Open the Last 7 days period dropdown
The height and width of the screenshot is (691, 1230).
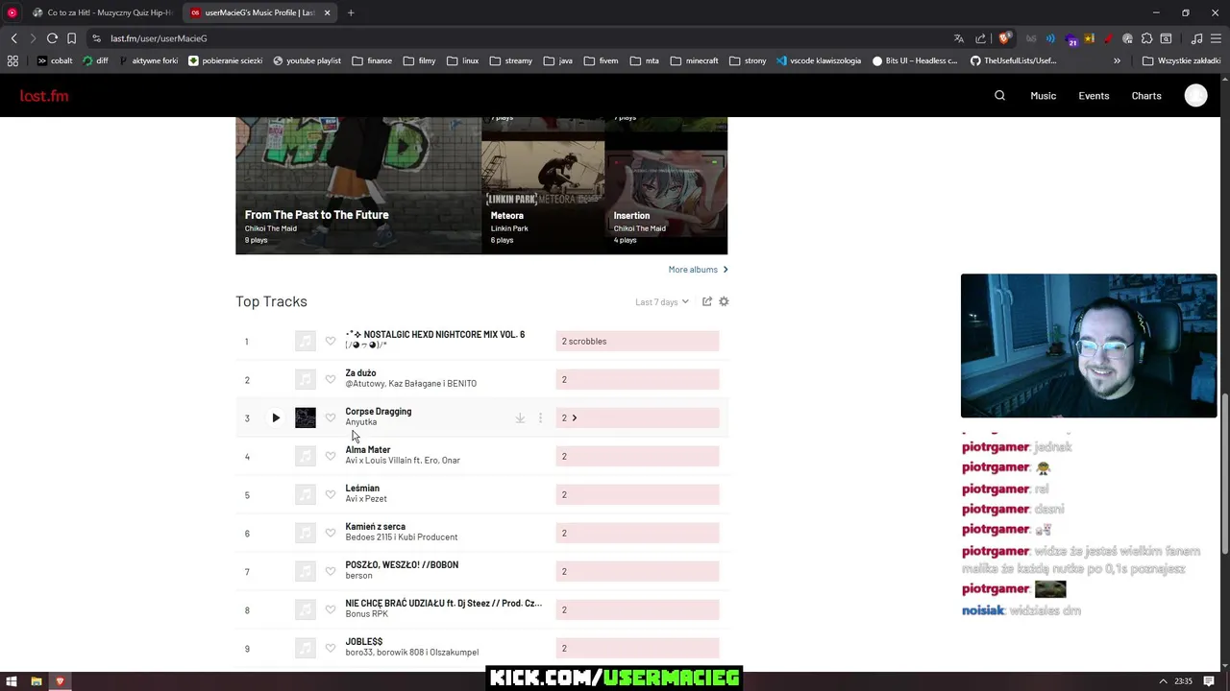[662, 302]
